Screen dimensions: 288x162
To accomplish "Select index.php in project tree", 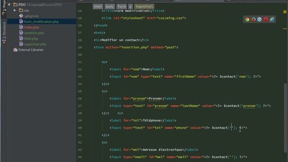I will pyautogui.click(x=31, y=27).
